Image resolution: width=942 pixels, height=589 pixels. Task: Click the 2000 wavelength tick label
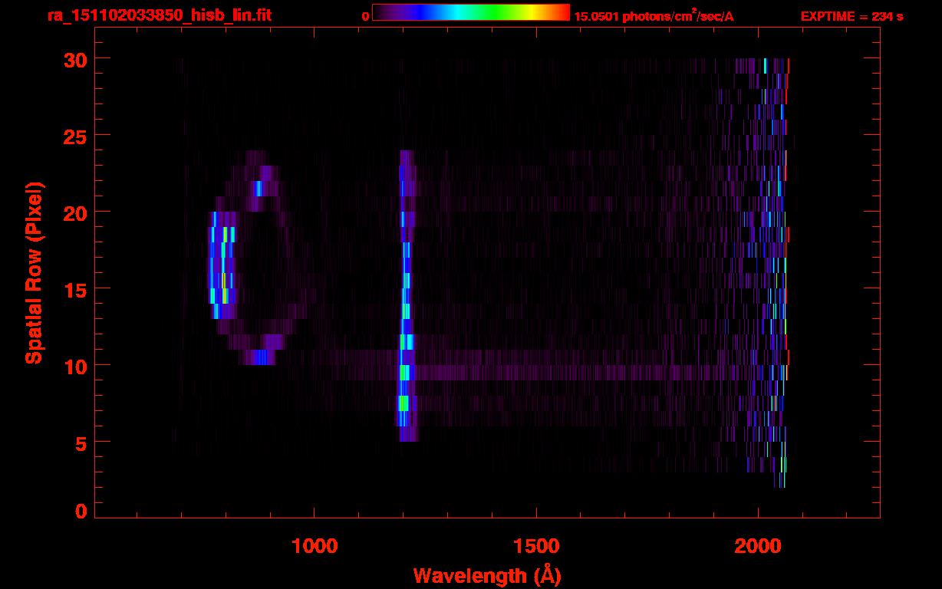click(757, 545)
